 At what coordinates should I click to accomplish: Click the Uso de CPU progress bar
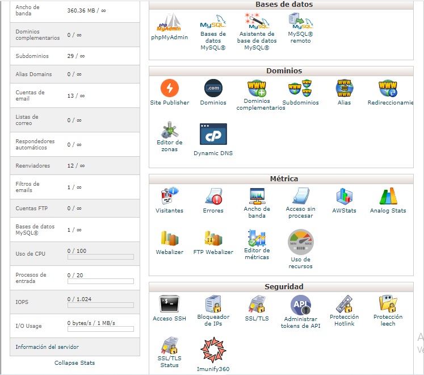(x=100, y=257)
